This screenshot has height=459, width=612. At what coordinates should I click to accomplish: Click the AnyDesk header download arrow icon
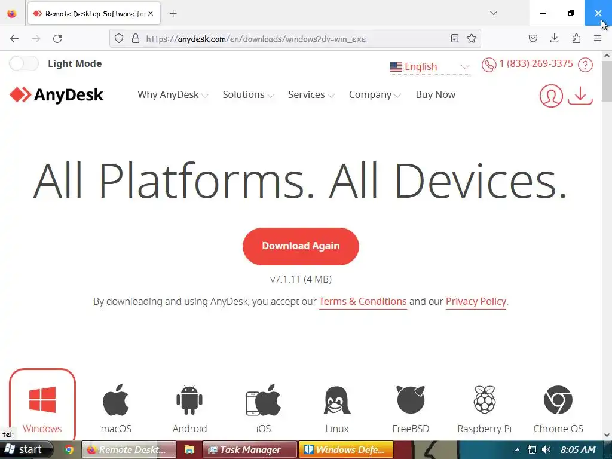pos(580,96)
